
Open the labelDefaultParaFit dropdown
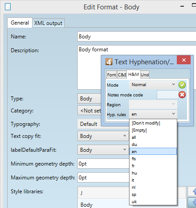click(x=103, y=150)
